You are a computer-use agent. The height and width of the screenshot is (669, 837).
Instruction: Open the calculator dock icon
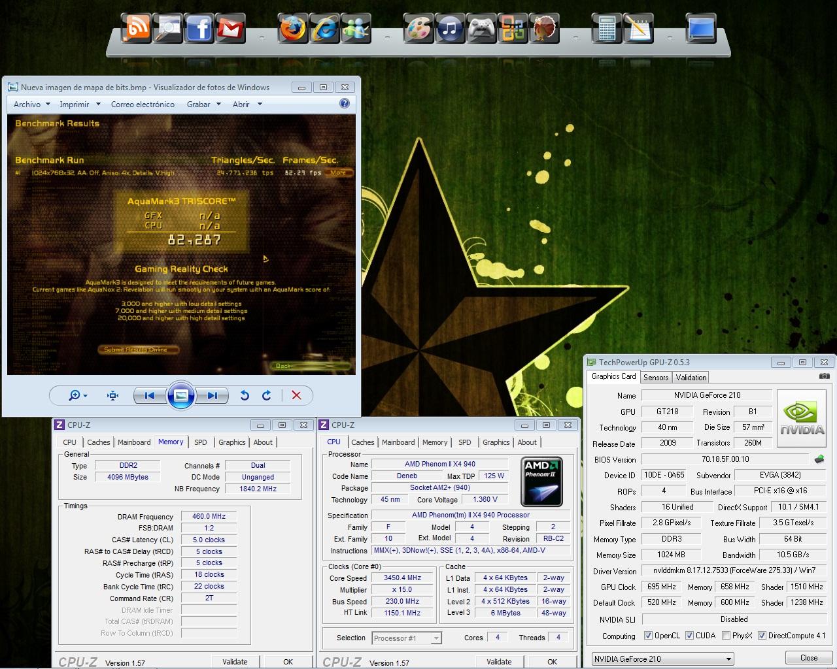click(606, 28)
